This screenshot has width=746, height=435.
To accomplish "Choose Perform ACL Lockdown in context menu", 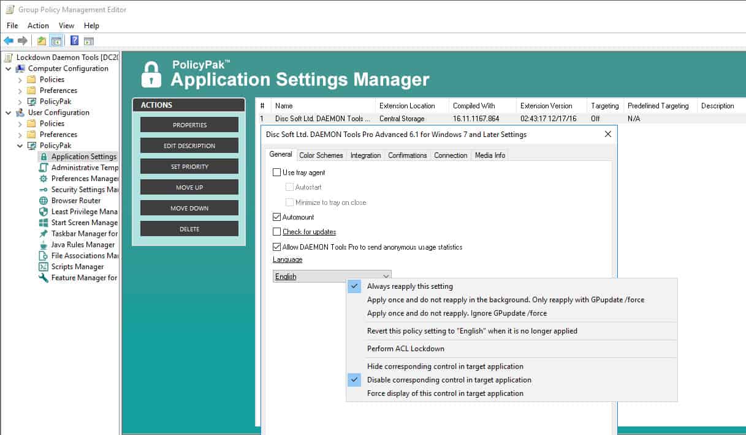I will [x=512, y=349].
